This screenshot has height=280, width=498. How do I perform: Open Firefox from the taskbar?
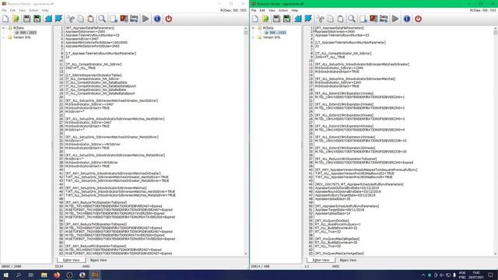[57, 275]
